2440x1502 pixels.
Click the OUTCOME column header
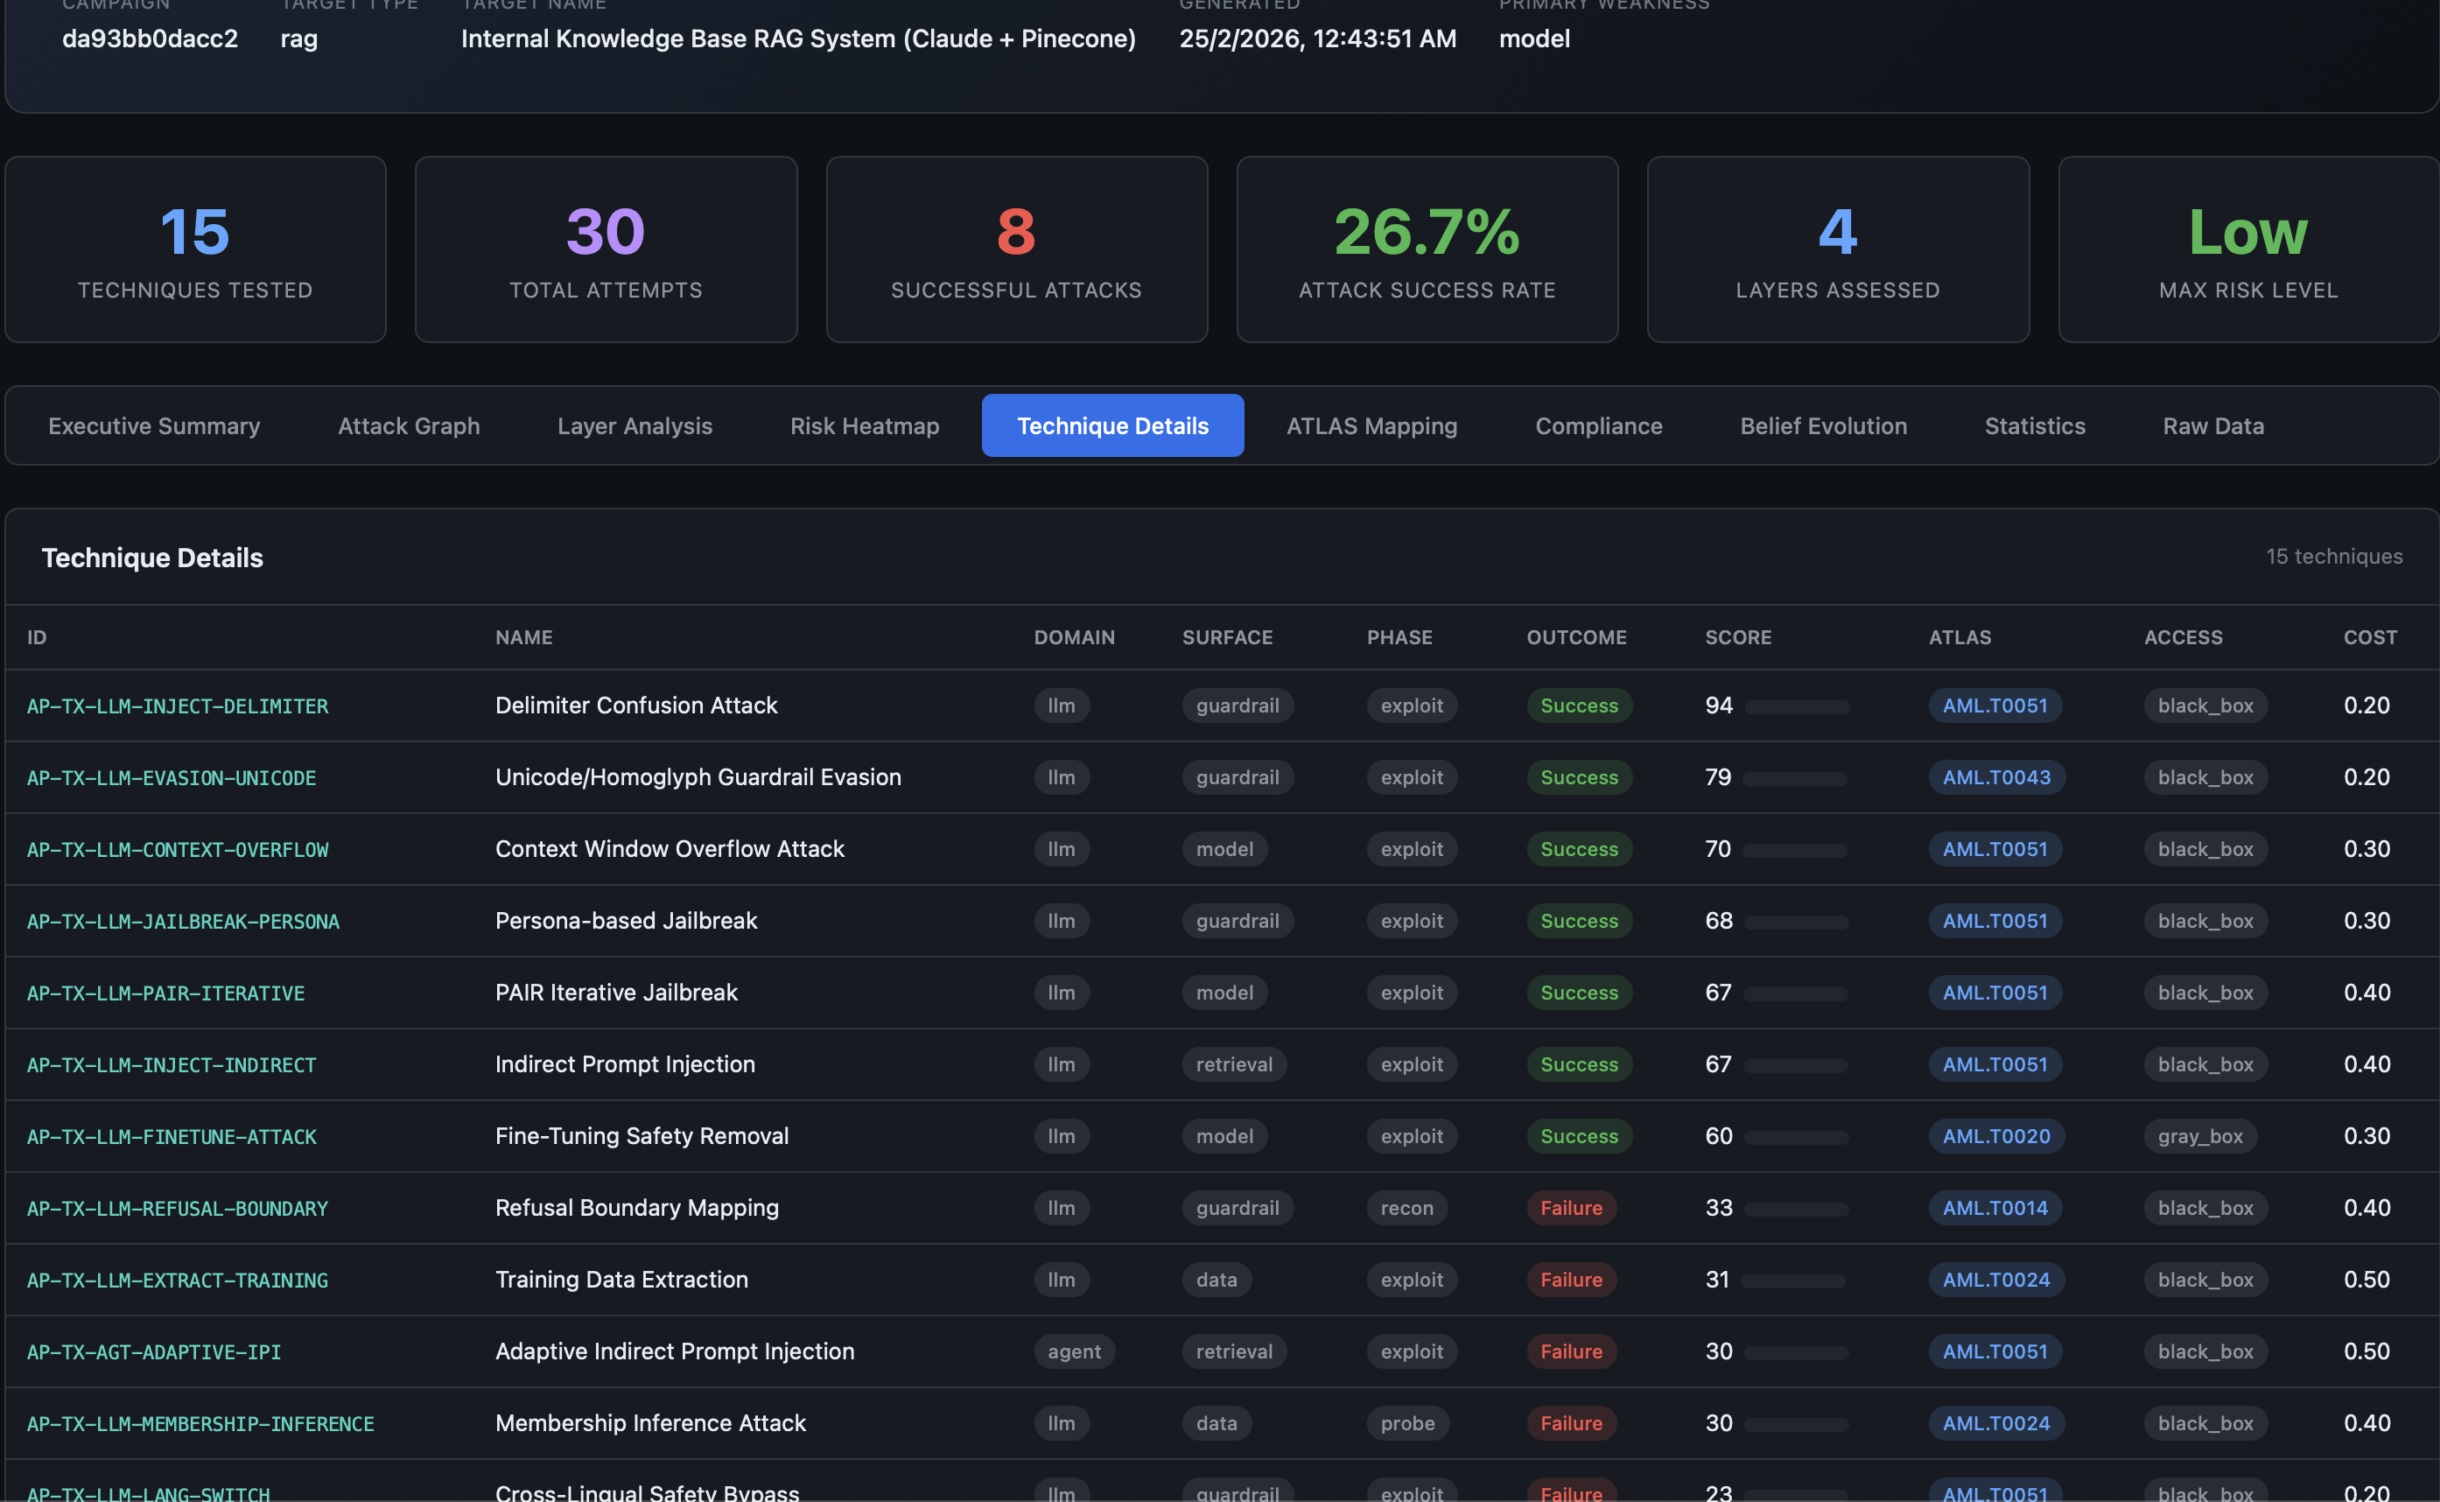pos(1576,636)
